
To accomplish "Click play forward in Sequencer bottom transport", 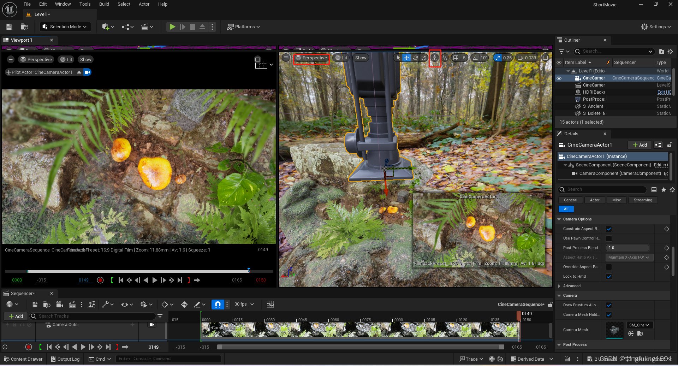I will coord(83,347).
